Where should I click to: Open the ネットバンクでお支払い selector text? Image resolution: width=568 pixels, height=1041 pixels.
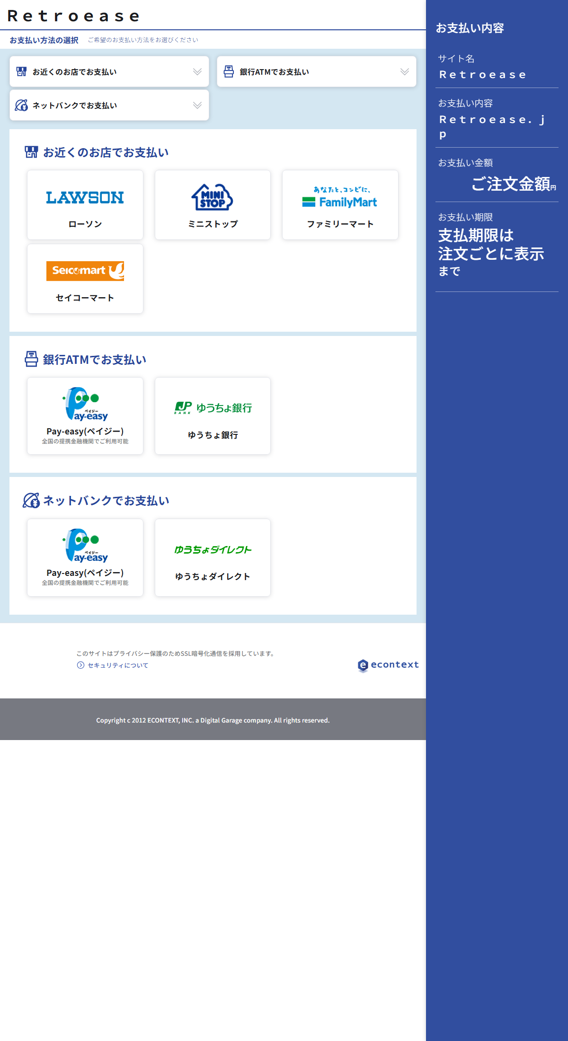click(74, 106)
